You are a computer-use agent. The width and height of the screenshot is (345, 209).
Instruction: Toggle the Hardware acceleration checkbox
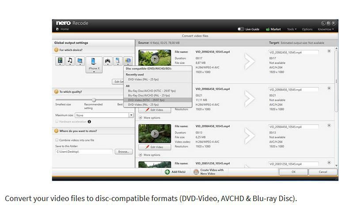point(57,122)
